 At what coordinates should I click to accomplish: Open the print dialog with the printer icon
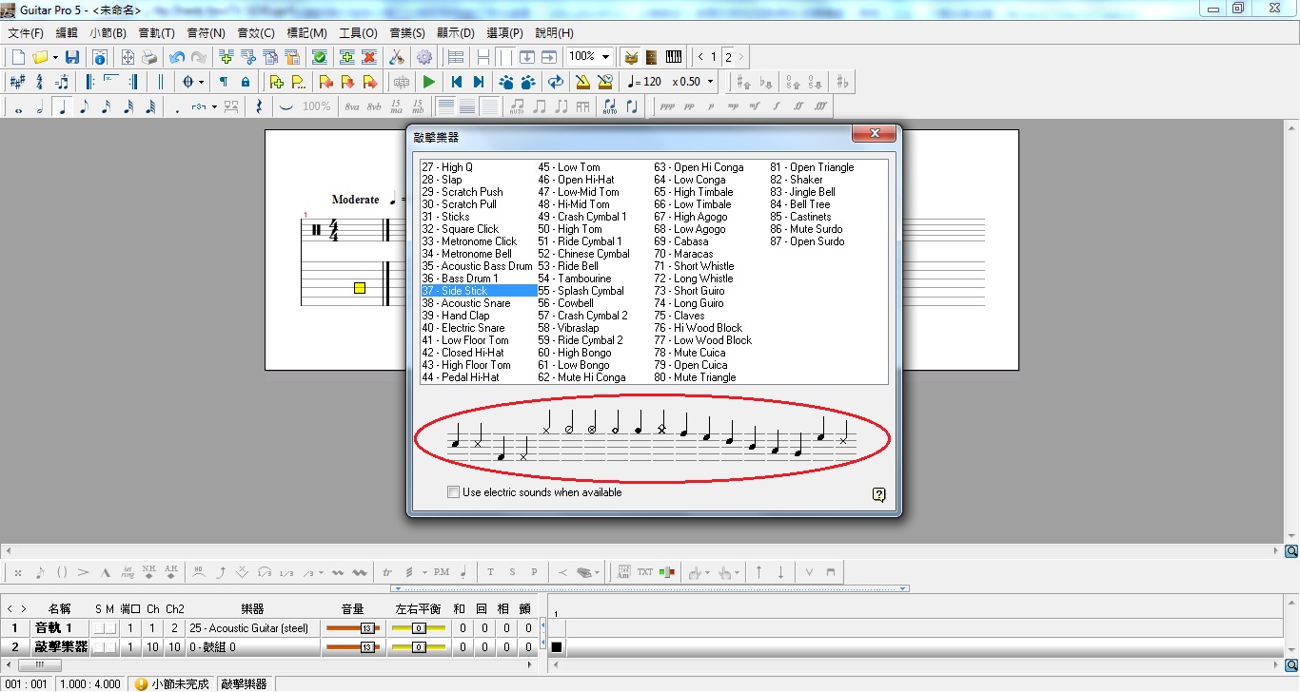[x=149, y=57]
